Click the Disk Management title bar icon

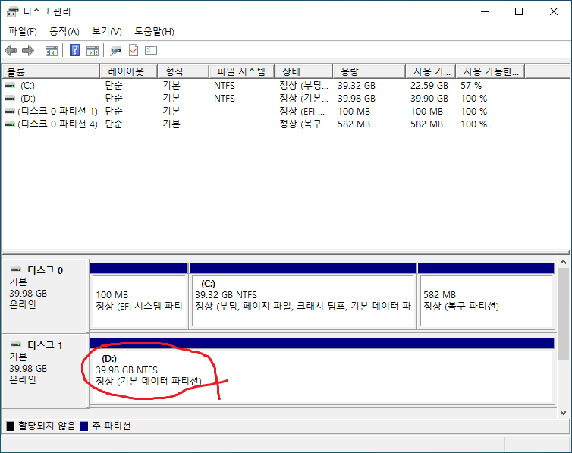click(x=12, y=11)
